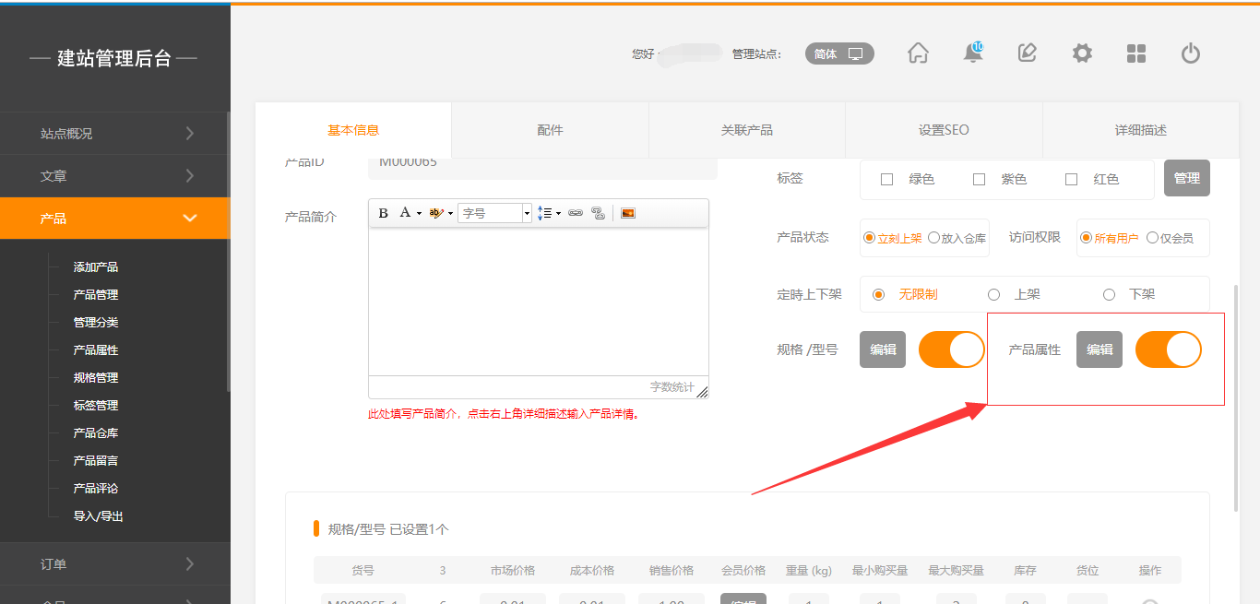Toggle the 产品属性 switch off

click(x=1168, y=349)
